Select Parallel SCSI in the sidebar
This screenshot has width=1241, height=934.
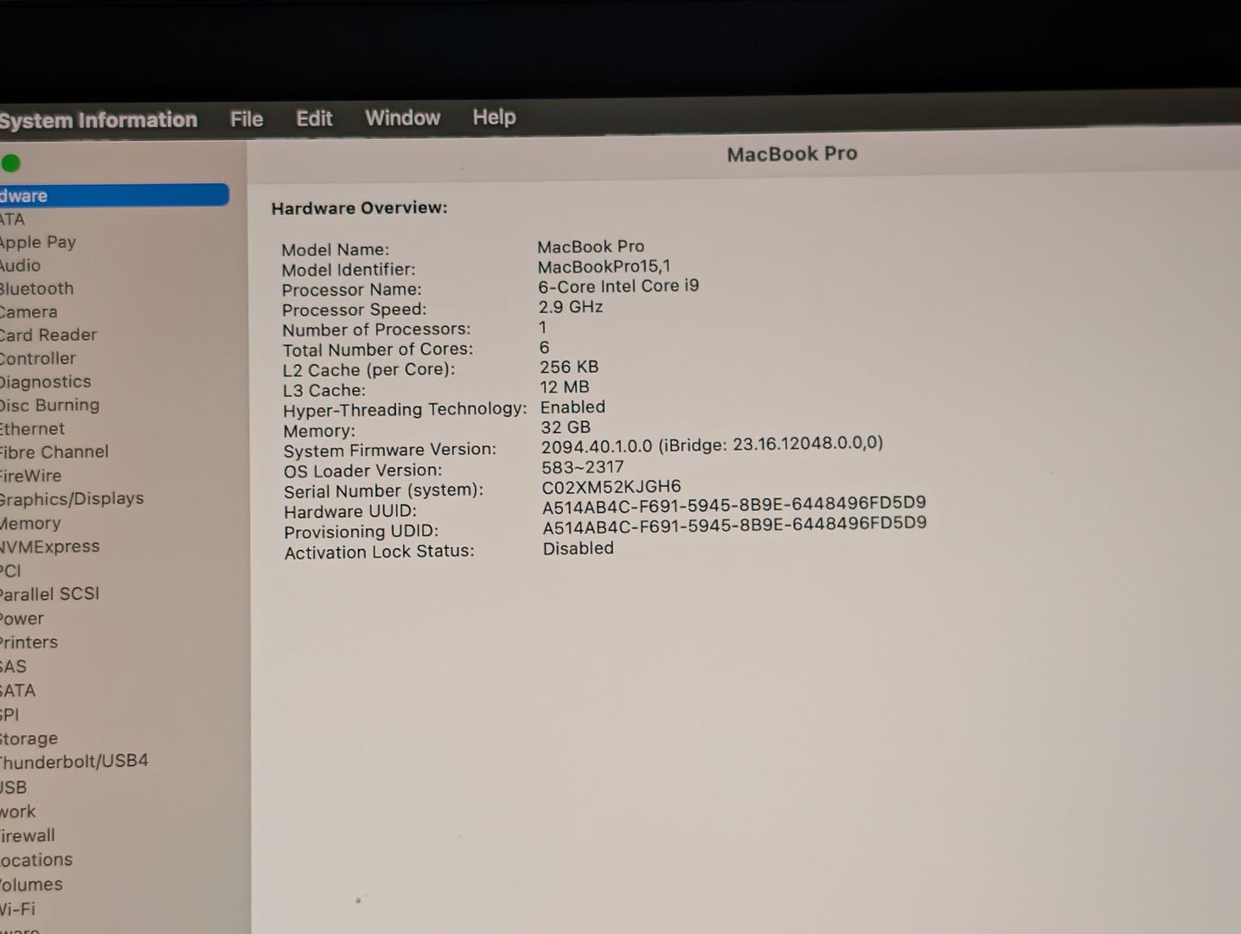[x=49, y=594]
